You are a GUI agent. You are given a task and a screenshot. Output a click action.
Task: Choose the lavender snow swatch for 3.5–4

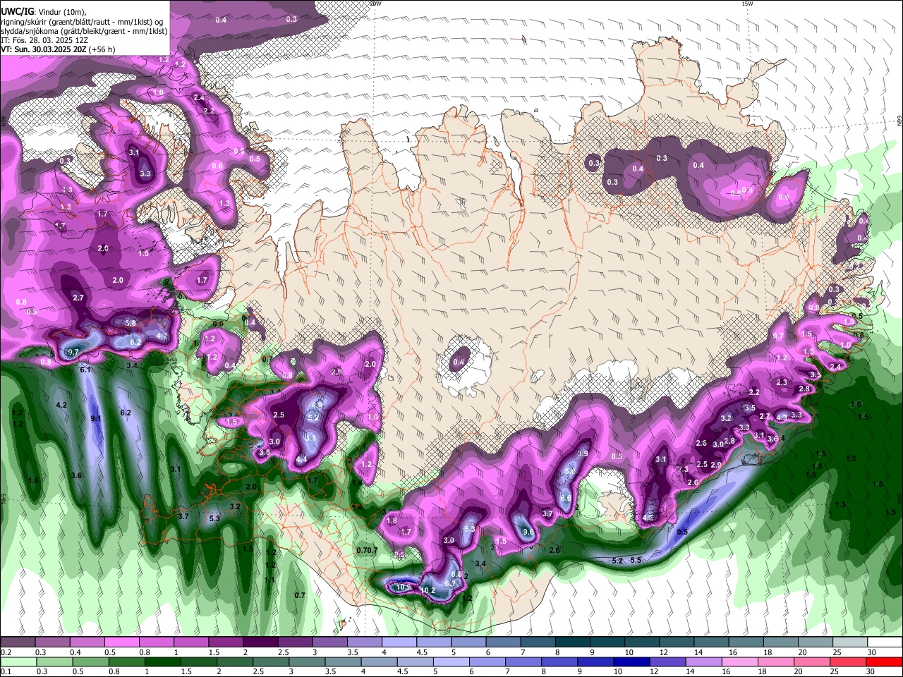point(364,642)
